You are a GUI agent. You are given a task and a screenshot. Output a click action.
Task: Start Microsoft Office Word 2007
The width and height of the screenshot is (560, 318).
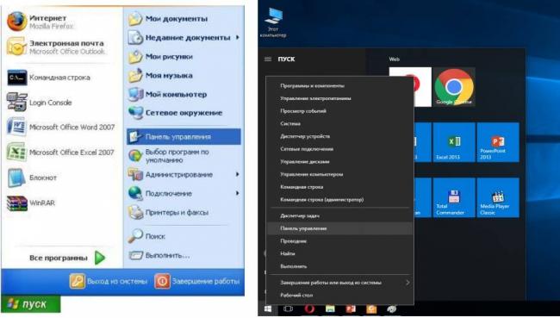pos(60,128)
